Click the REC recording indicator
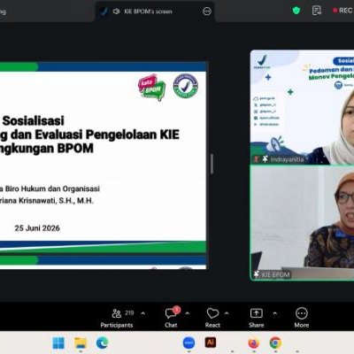The width and height of the screenshot is (354, 354). click(343, 11)
